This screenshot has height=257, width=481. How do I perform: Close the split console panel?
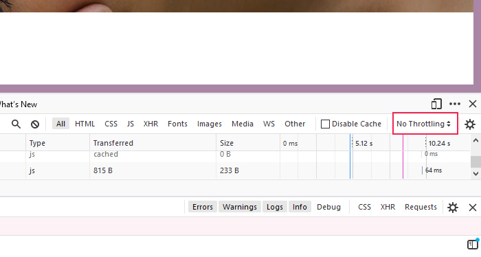pyautogui.click(x=473, y=208)
